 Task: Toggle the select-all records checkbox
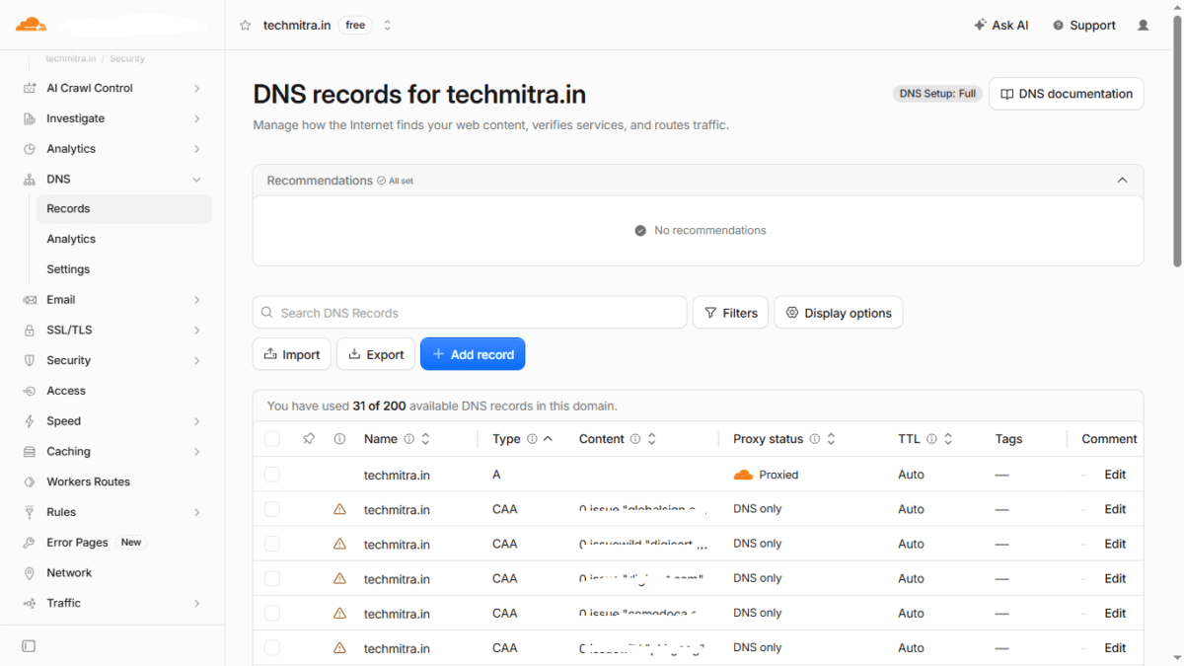tap(272, 439)
